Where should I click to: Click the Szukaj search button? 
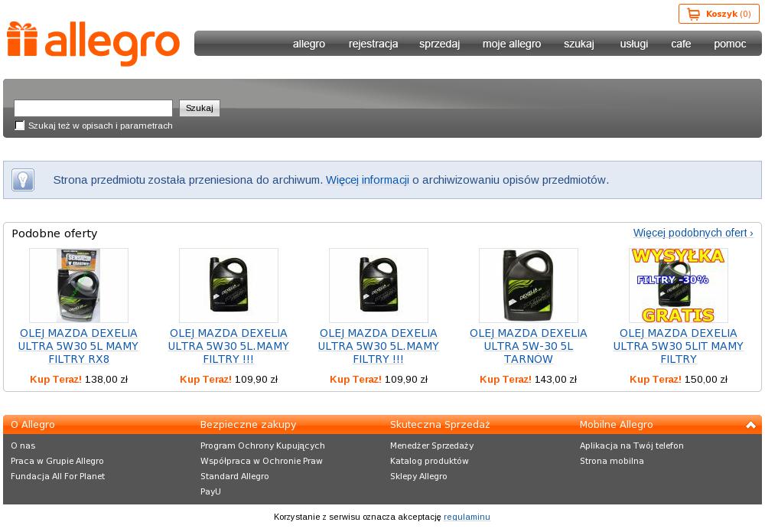(200, 108)
